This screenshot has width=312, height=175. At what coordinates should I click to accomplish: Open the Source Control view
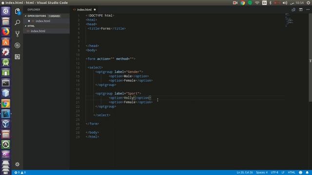pos(18,34)
